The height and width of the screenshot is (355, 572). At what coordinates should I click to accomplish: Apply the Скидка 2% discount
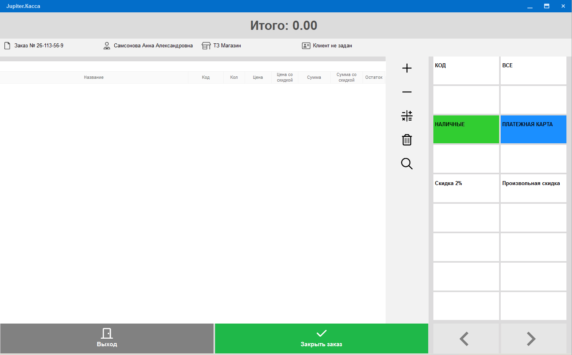coord(466,188)
